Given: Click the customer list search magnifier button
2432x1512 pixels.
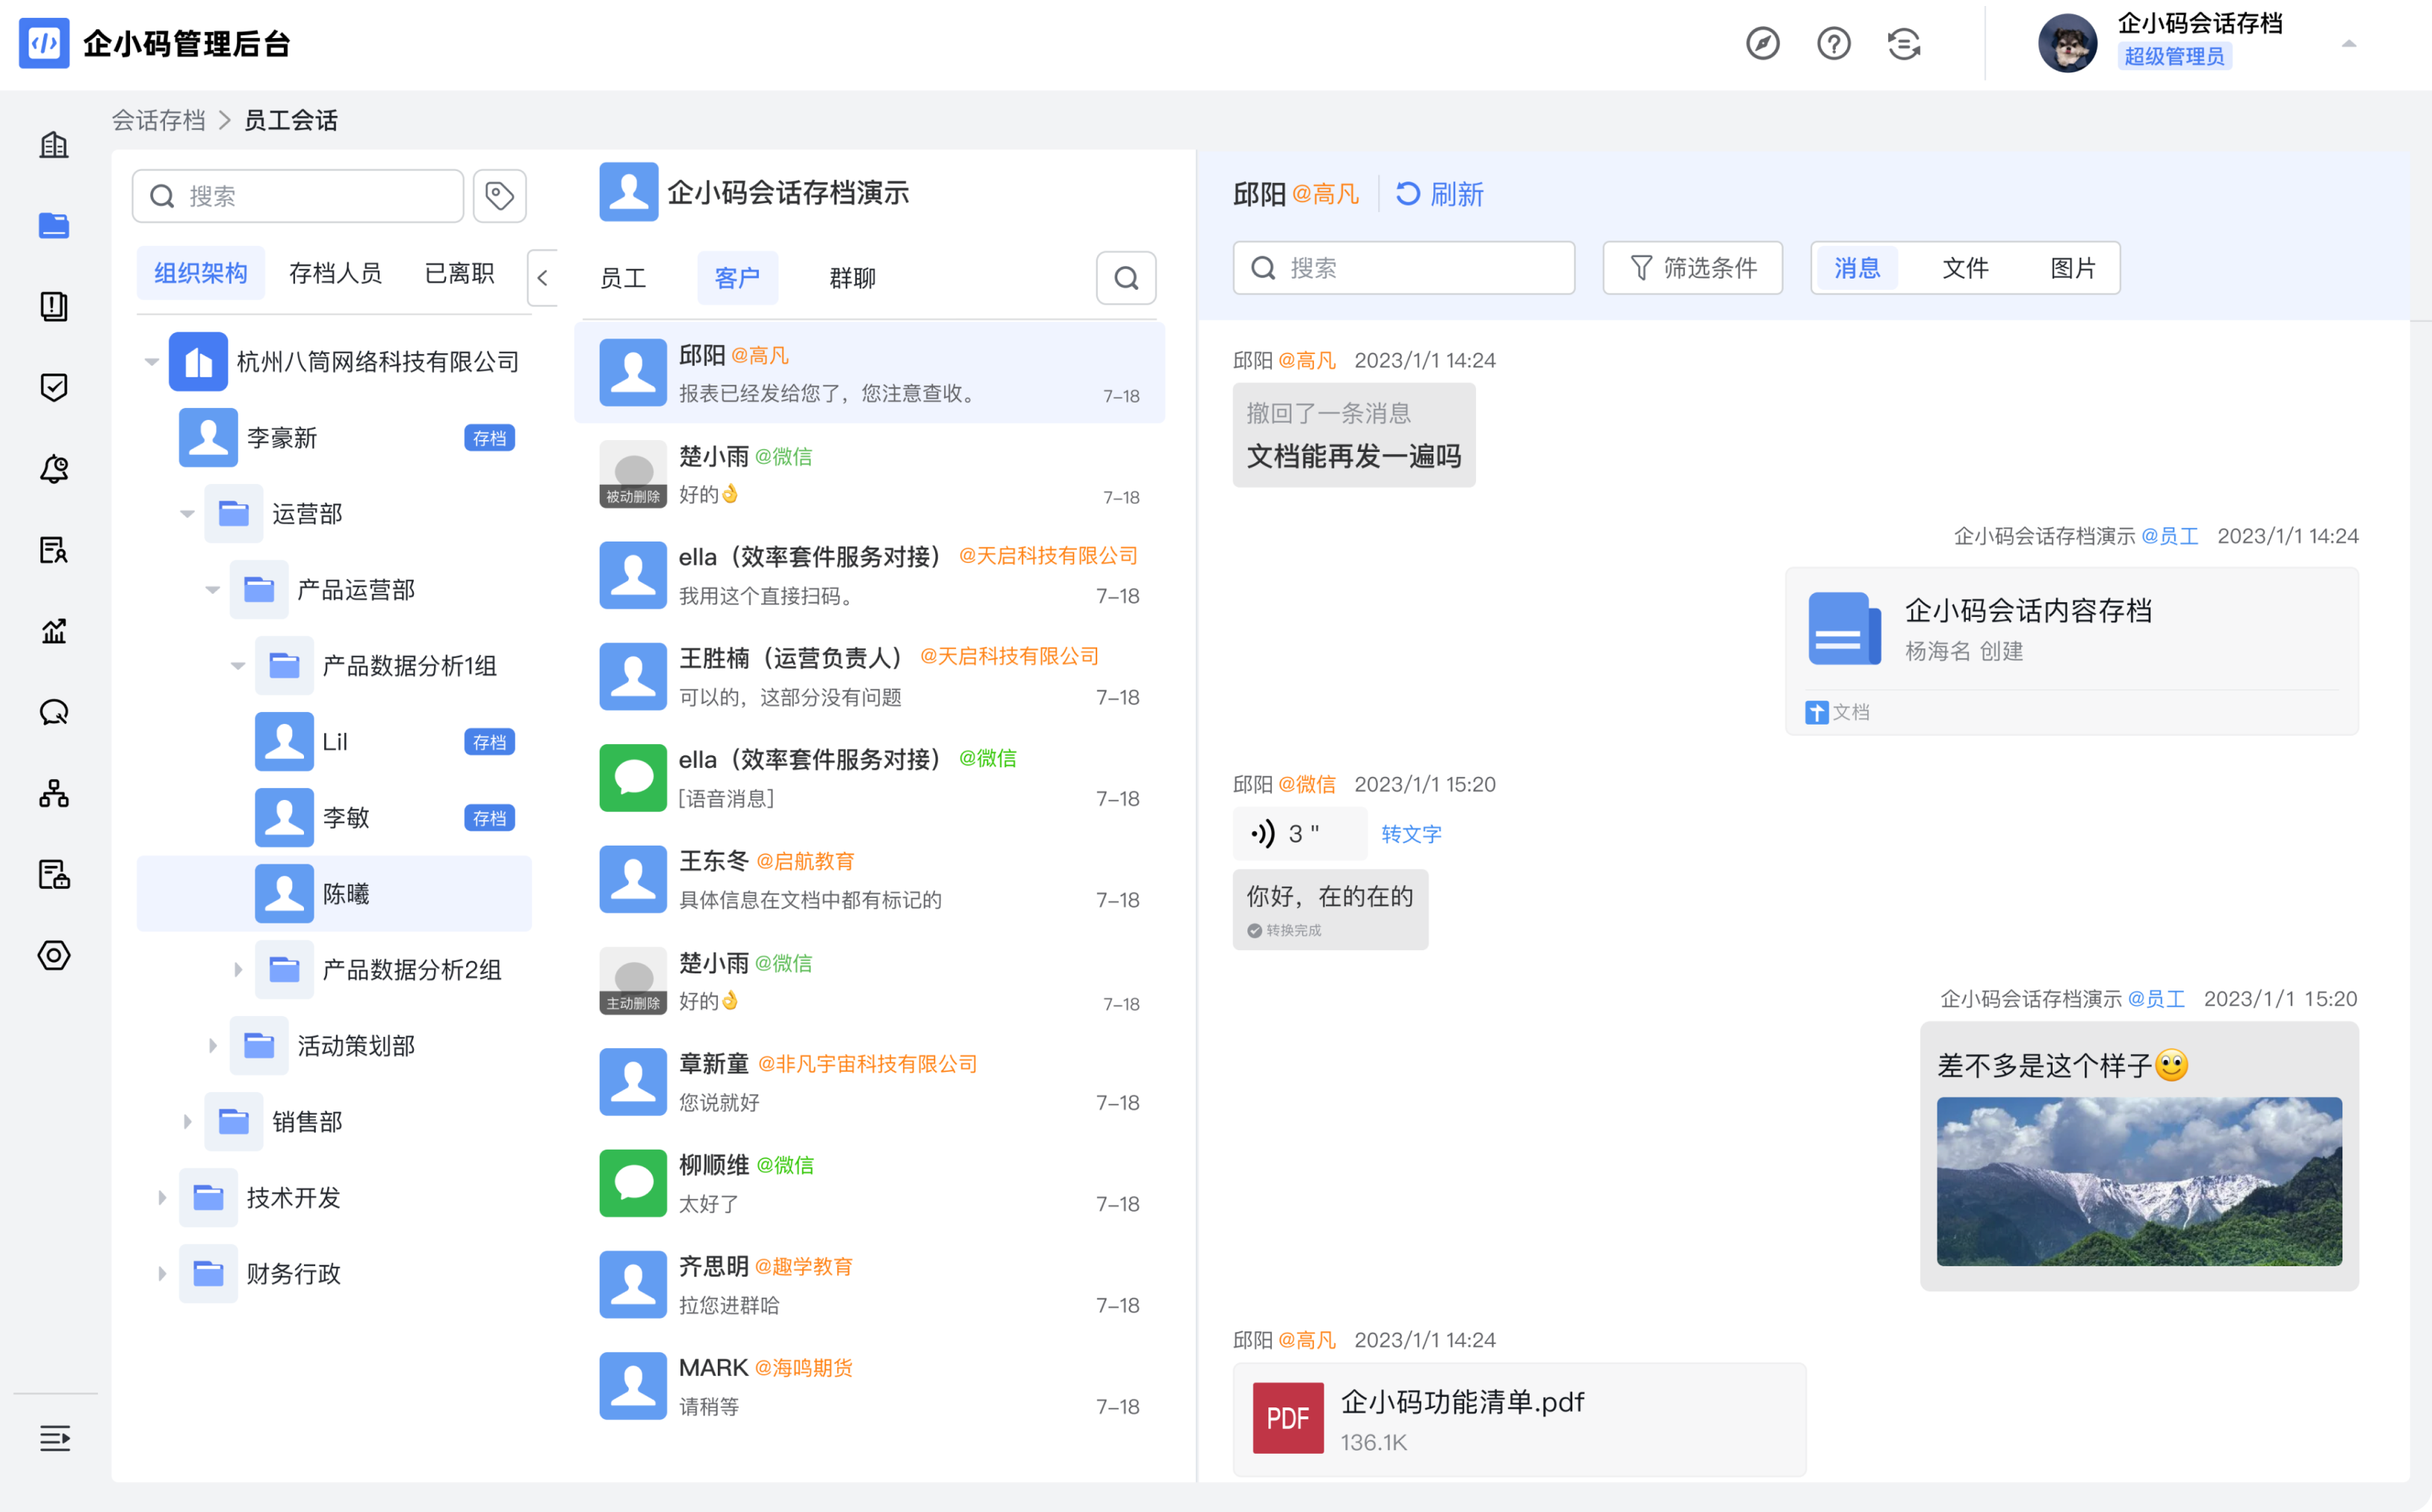Looking at the screenshot, I should 1126,278.
